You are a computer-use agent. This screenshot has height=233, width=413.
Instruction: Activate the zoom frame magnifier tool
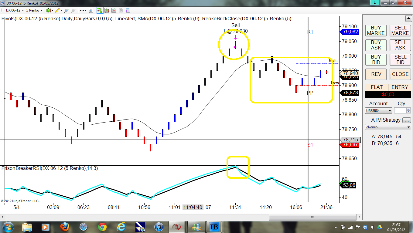91,10
